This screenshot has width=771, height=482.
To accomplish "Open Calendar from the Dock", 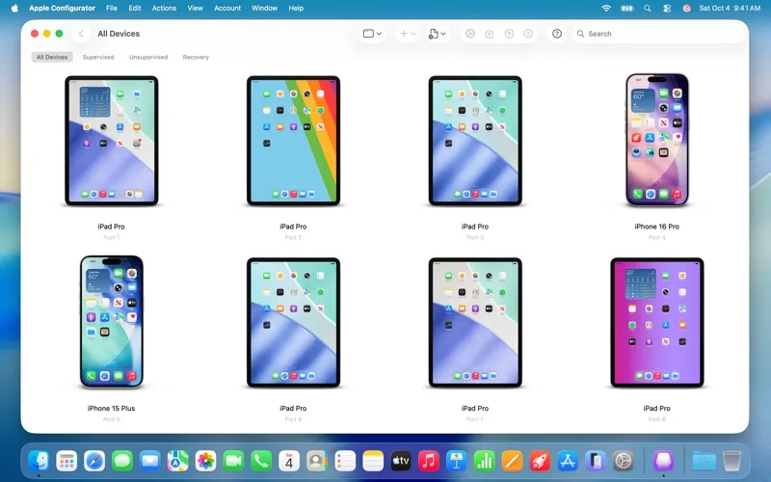I will point(289,461).
